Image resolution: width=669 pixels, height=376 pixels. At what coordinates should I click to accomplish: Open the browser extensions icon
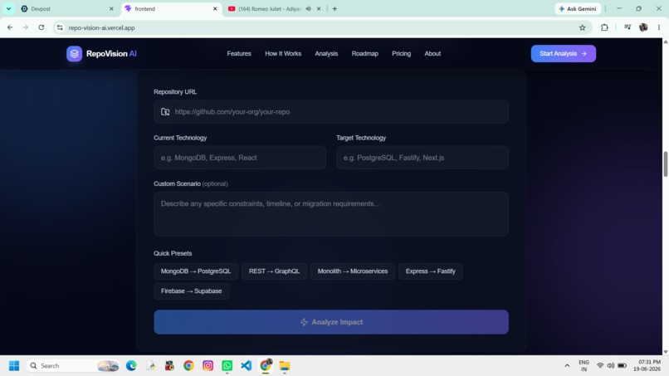click(604, 27)
